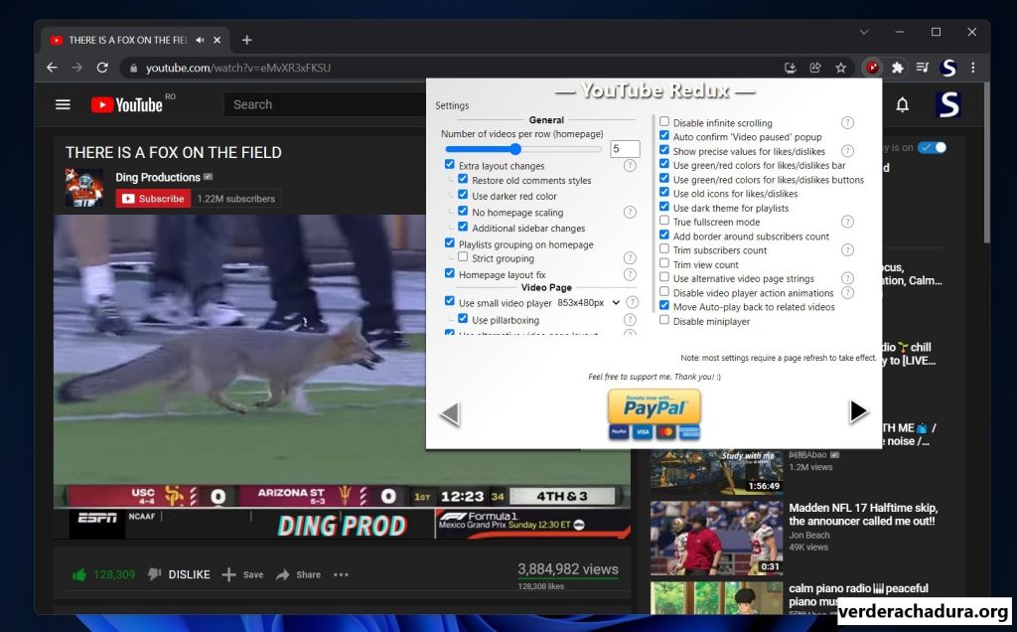Toggle the autoplay switch
Viewport: 1017px width, 632px height.
933,147
